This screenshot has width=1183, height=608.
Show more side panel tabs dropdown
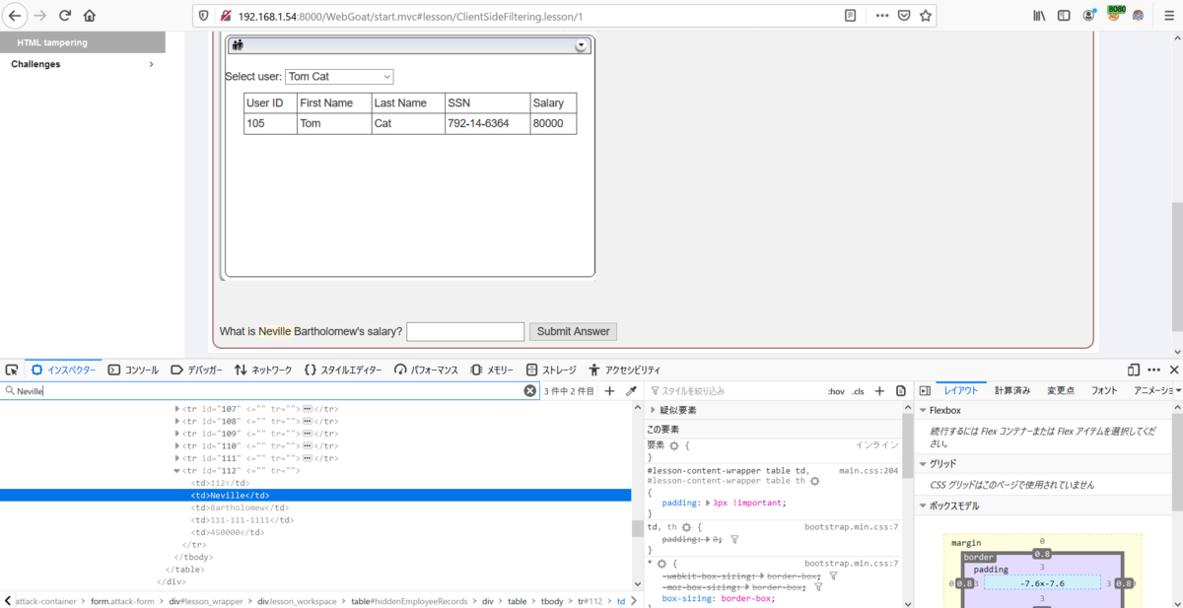pos(1177,391)
